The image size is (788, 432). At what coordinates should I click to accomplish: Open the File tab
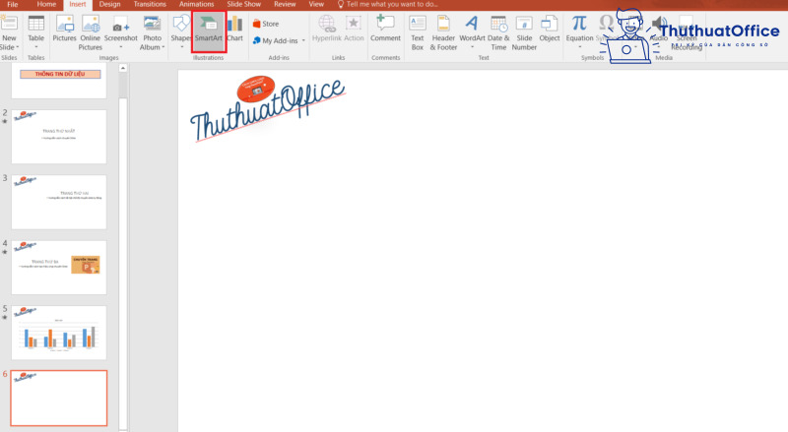13,4
